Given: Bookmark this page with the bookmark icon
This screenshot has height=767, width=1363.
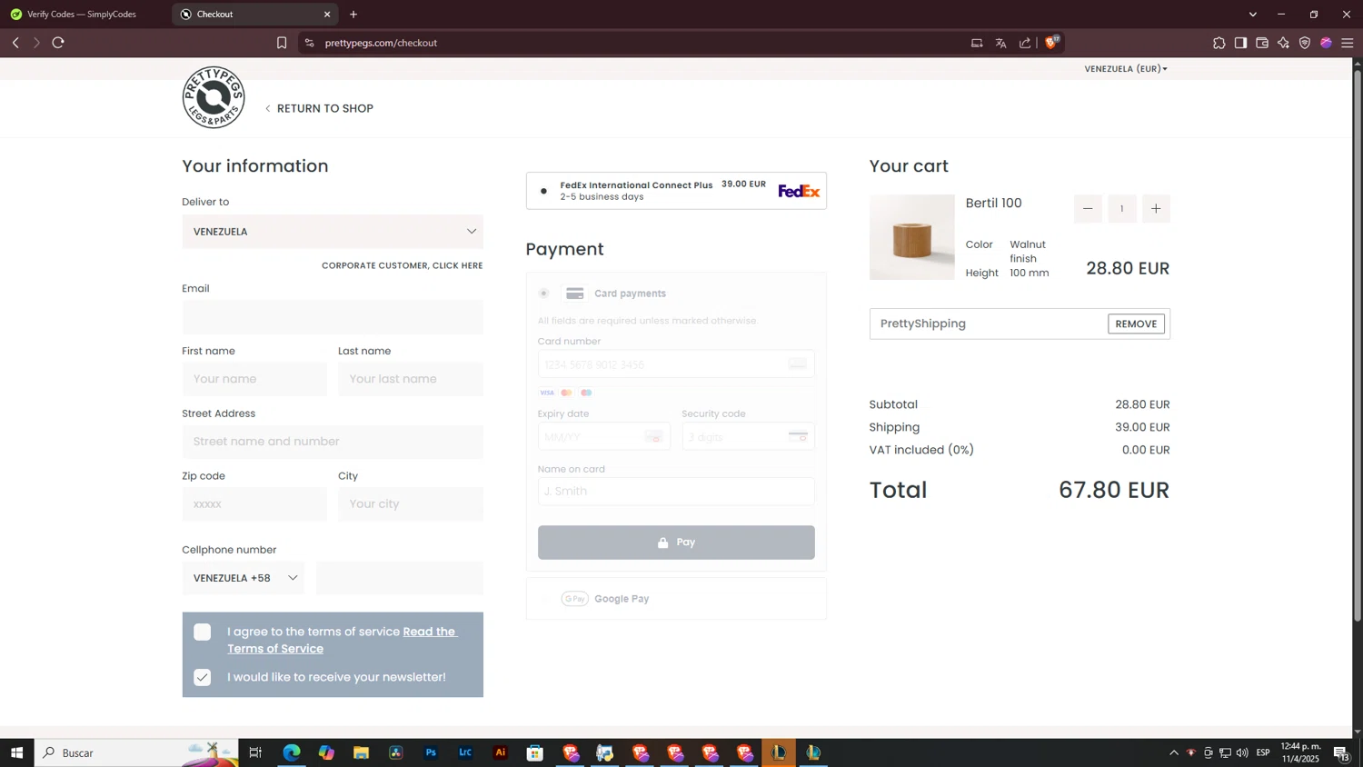Looking at the screenshot, I should pos(282,43).
